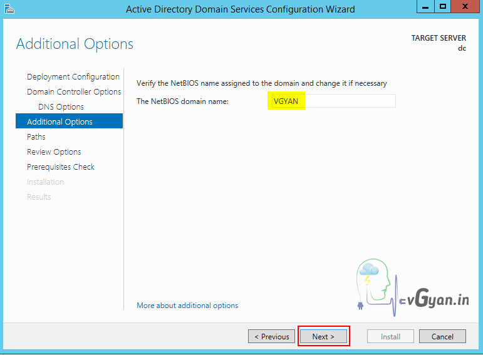This screenshot has height=355, width=483.
Task: Open More about additional options link
Action: 187,306
